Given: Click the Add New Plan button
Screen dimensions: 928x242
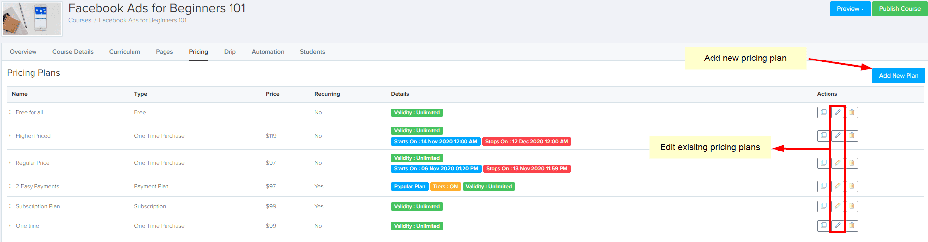Looking at the screenshot, I should pyautogui.click(x=898, y=76).
